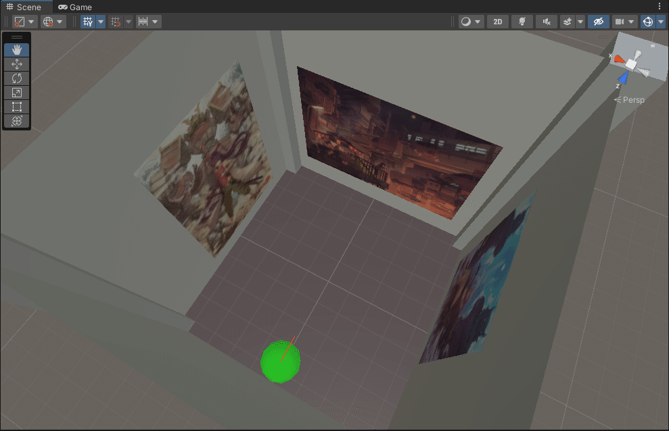Viewport: 669px width, 431px height.
Task: Open the Scene view three-dot options menu
Action: [x=659, y=6]
